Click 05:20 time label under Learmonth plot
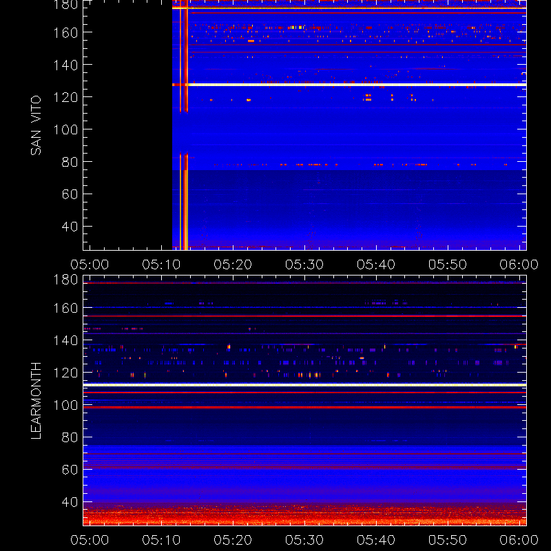The height and width of the screenshot is (551, 551). click(x=233, y=540)
